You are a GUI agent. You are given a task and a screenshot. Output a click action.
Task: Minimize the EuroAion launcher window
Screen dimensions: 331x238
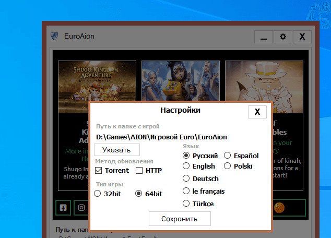[264, 37]
